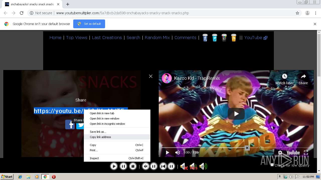Choose Open link in new tab
Screen dimensions: 321x180
click(117, 113)
